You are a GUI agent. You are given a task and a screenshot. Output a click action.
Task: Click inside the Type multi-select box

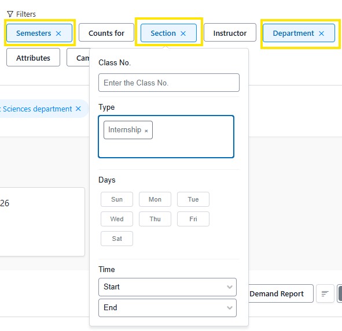(x=166, y=137)
